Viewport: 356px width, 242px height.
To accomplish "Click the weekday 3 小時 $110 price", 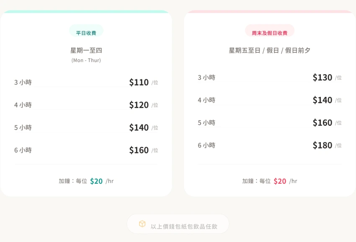I will pyautogui.click(x=139, y=82).
